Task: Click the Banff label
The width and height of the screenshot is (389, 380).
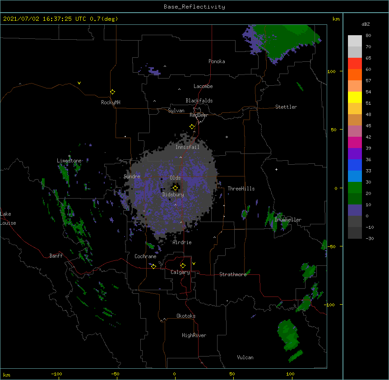Action: click(x=56, y=256)
